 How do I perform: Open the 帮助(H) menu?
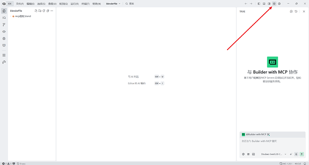click(x=97, y=4)
